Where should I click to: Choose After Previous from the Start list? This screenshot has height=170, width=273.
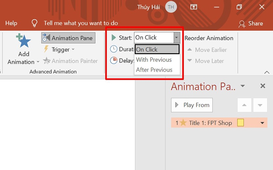[x=157, y=70]
